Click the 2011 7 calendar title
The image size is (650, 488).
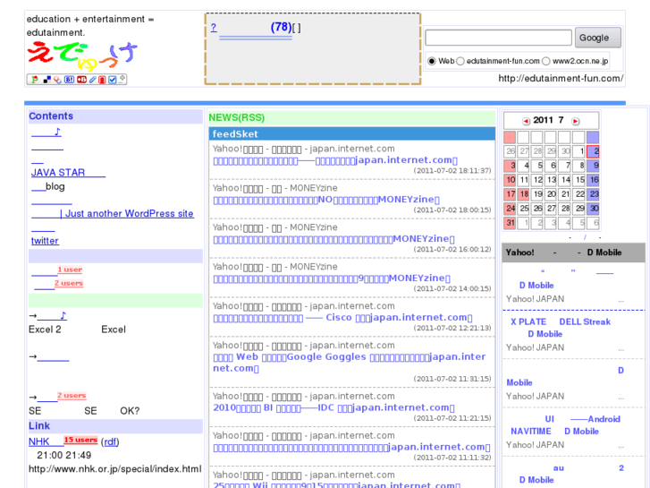548,121
